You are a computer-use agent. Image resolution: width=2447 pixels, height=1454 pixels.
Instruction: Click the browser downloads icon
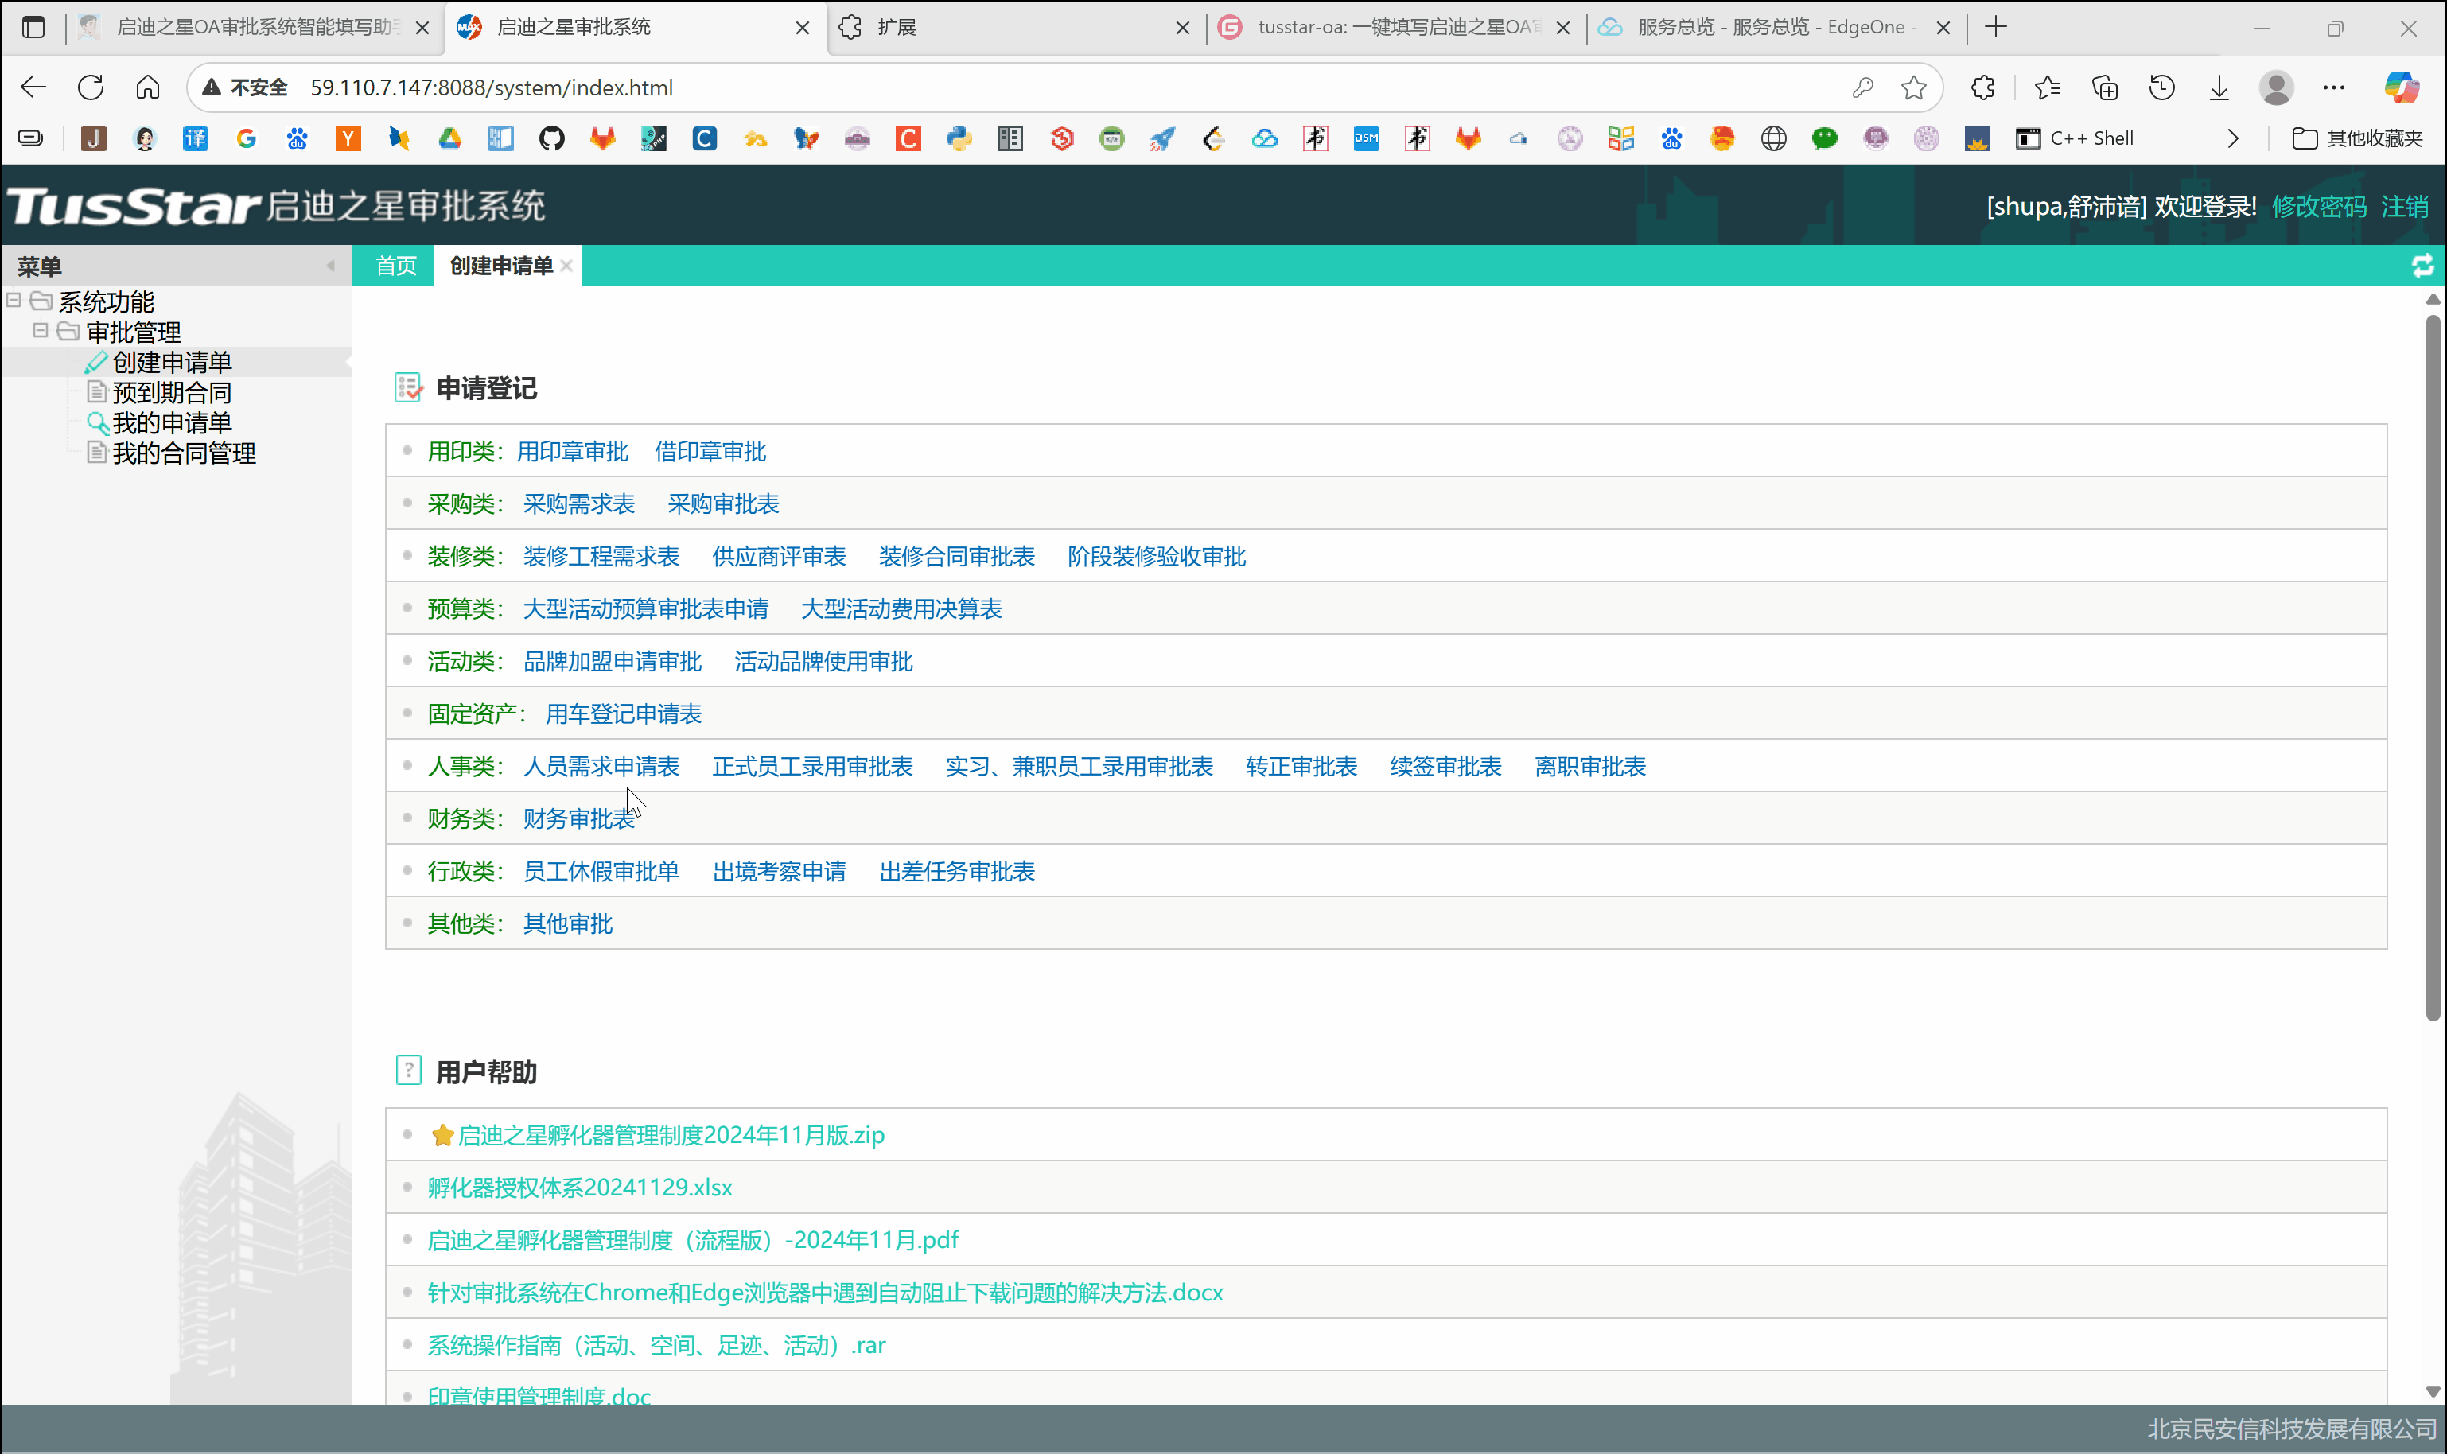click(2219, 88)
